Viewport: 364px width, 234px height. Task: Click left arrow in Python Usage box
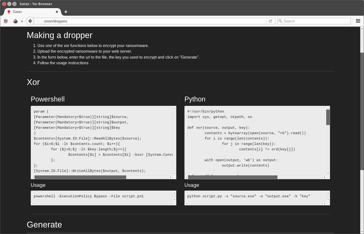(187, 204)
